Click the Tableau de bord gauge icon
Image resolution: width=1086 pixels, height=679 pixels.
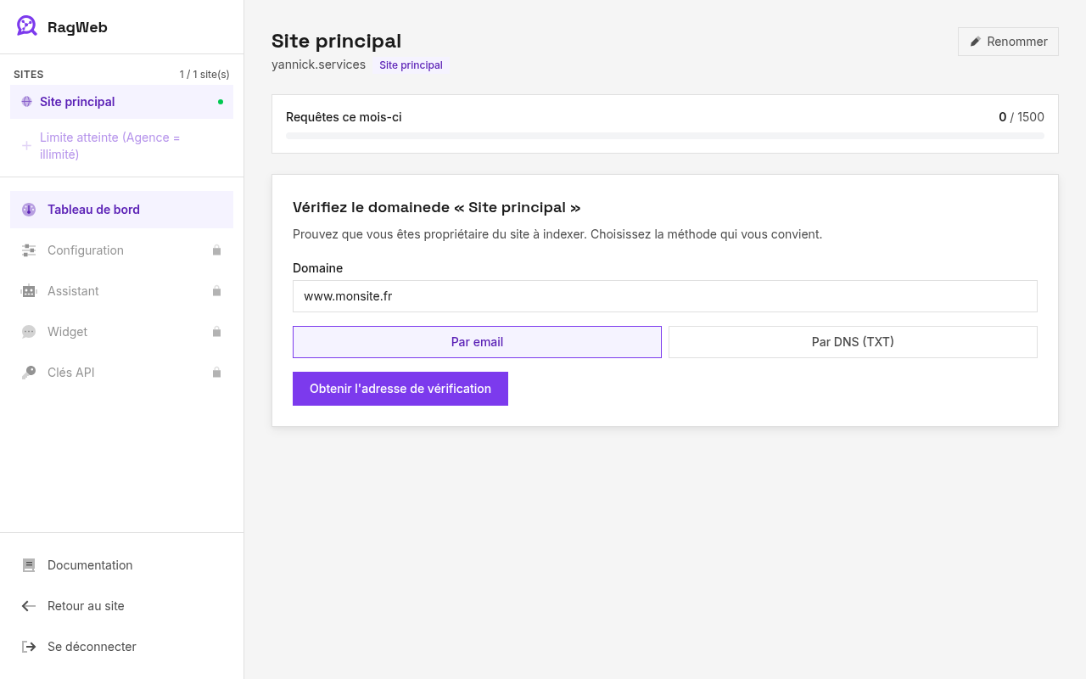(x=29, y=210)
